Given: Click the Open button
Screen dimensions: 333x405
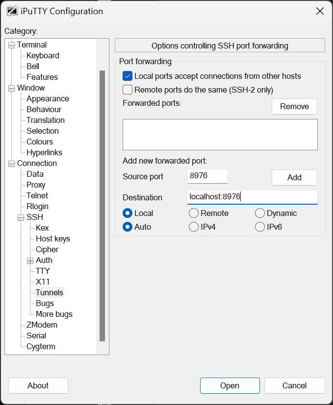Looking at the screenshot, I should (x=230, y=385).
